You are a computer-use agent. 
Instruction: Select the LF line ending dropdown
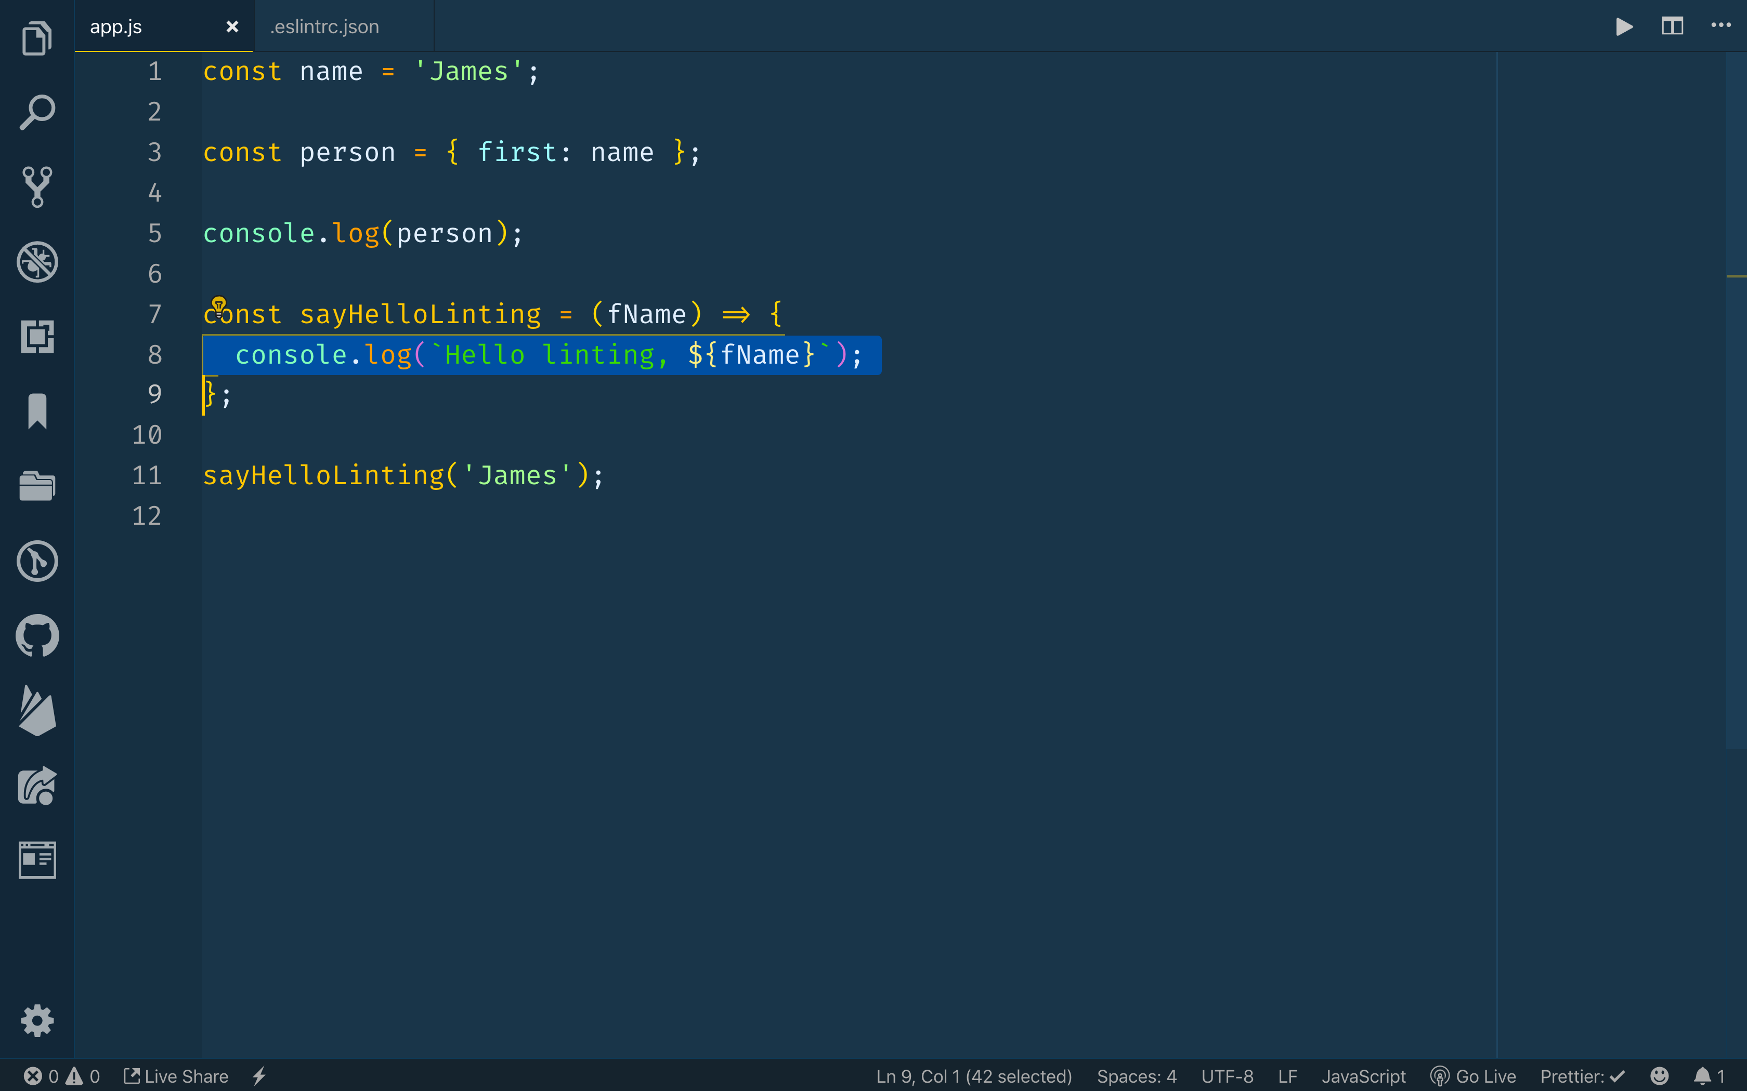tap(1289, 1076)
